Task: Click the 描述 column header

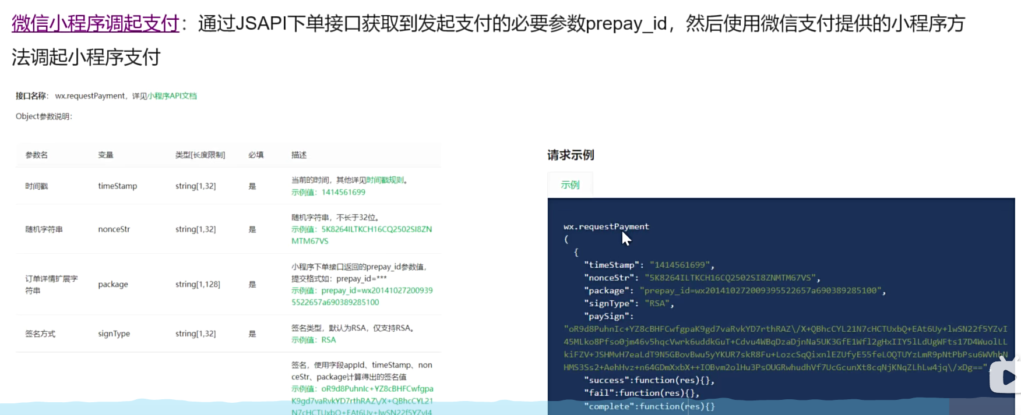Action: coord(299,155)
